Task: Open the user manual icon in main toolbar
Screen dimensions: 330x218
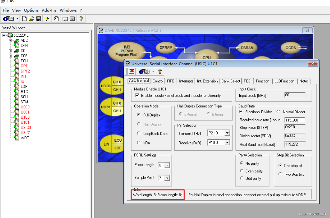Action: tap(8, 19)
